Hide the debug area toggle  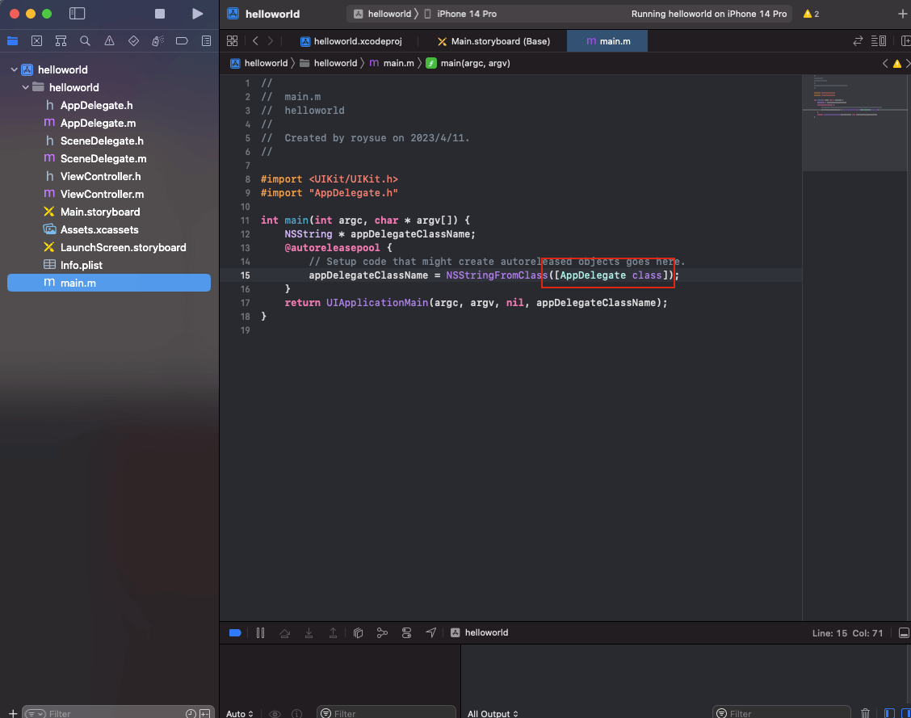click(x=904, y=632)
